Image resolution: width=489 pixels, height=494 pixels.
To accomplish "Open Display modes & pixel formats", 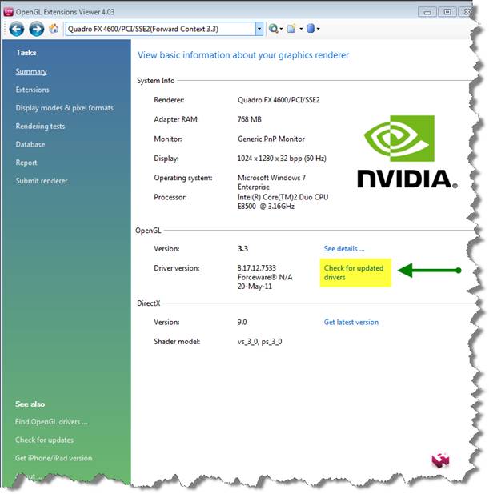I will (65, 108).
